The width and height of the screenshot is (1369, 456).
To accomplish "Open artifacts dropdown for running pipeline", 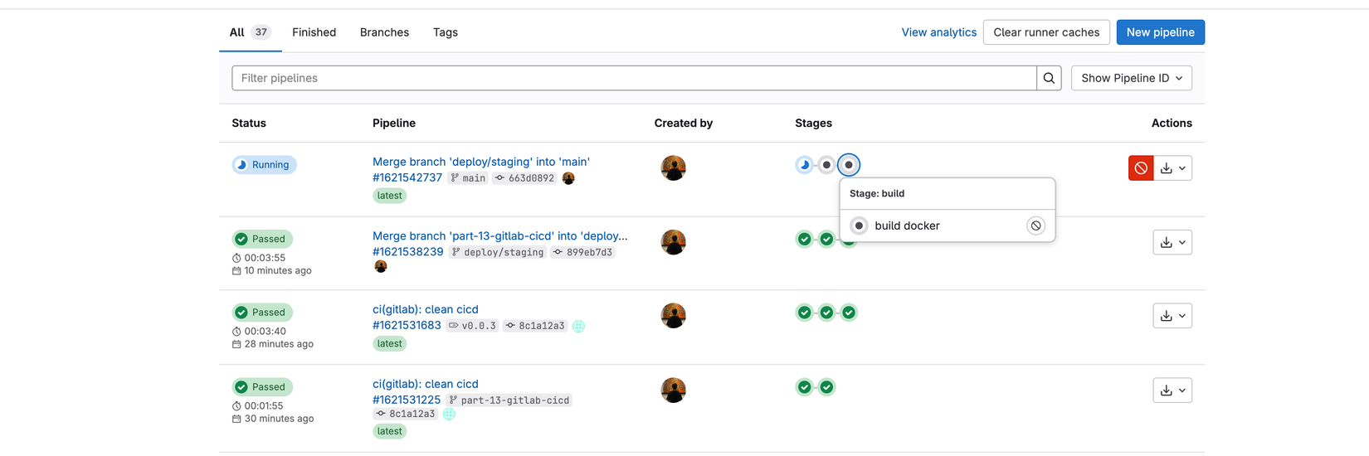I will [1172, 168].
